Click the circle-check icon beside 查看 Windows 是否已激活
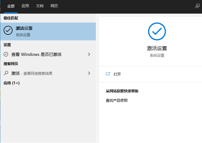The image size is (202, 143). (x=6, y=54)
